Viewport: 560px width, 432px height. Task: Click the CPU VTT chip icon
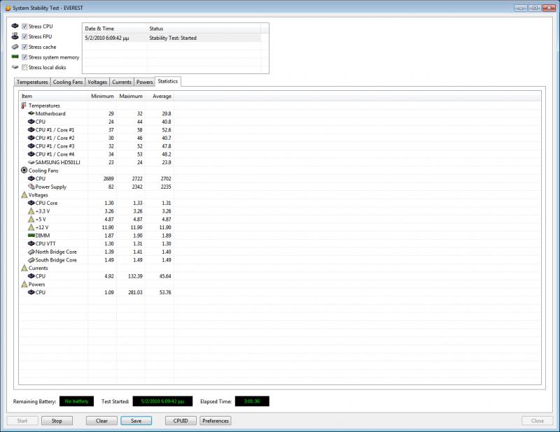[x=31, y=244]
